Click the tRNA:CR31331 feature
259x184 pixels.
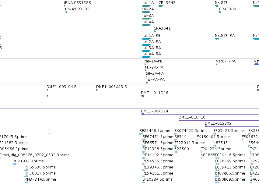[x=66, y=12]
